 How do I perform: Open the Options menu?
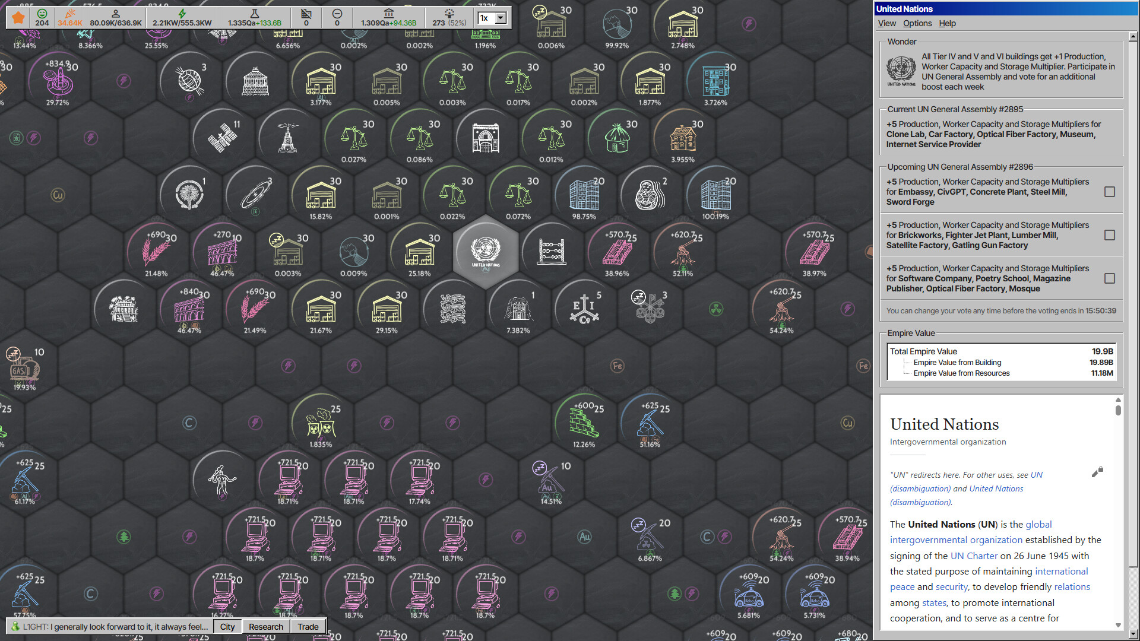(917, 23)
